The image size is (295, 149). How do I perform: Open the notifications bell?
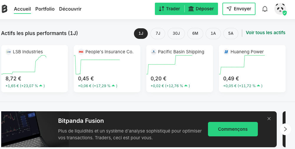[x=265, y=9]
